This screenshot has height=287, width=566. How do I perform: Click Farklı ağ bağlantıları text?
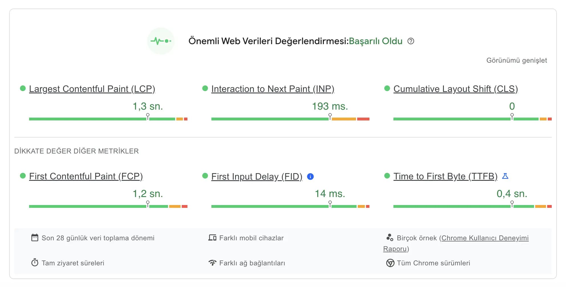point(252,263)
